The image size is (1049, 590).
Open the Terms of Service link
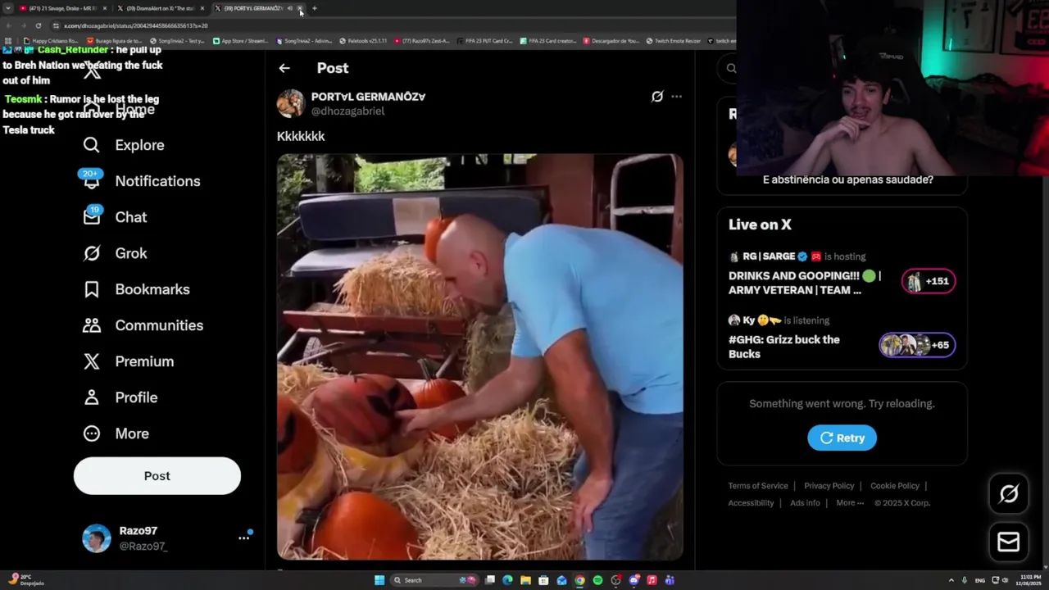pos(758,486)
